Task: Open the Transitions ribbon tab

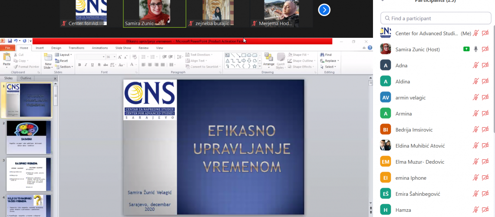Action: click(76, 48)
